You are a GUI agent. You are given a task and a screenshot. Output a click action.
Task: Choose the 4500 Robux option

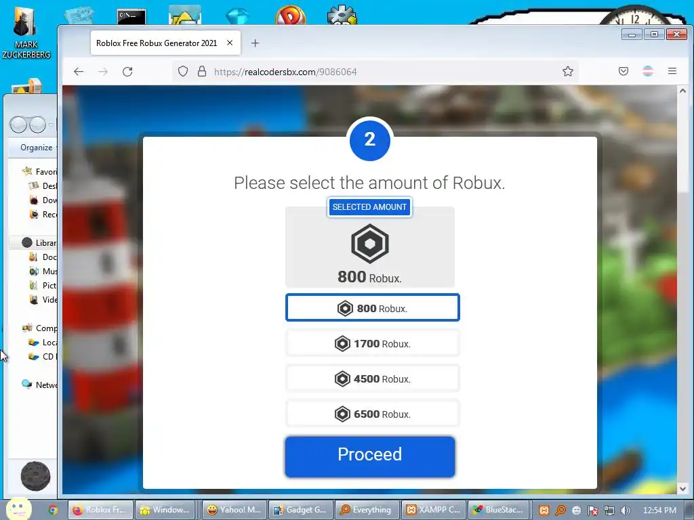pos(373,378)
